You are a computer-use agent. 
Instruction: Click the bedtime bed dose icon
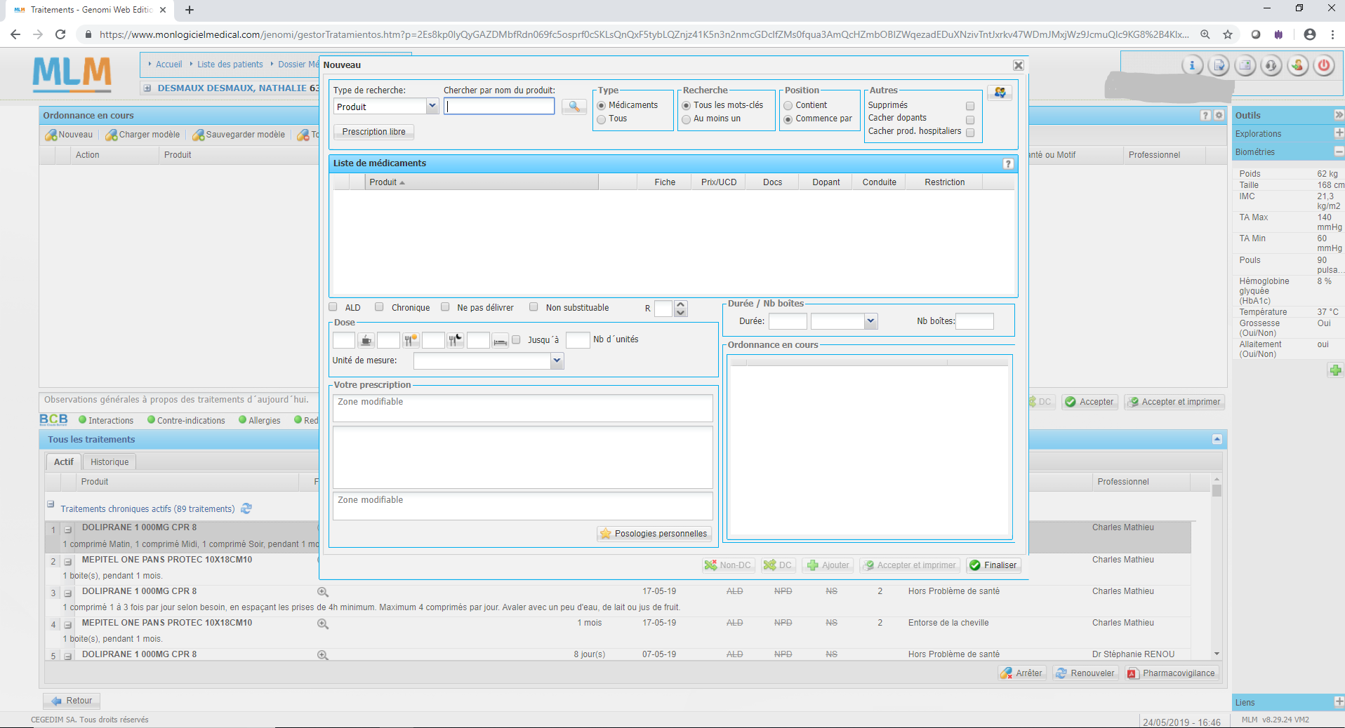(500, 341)
